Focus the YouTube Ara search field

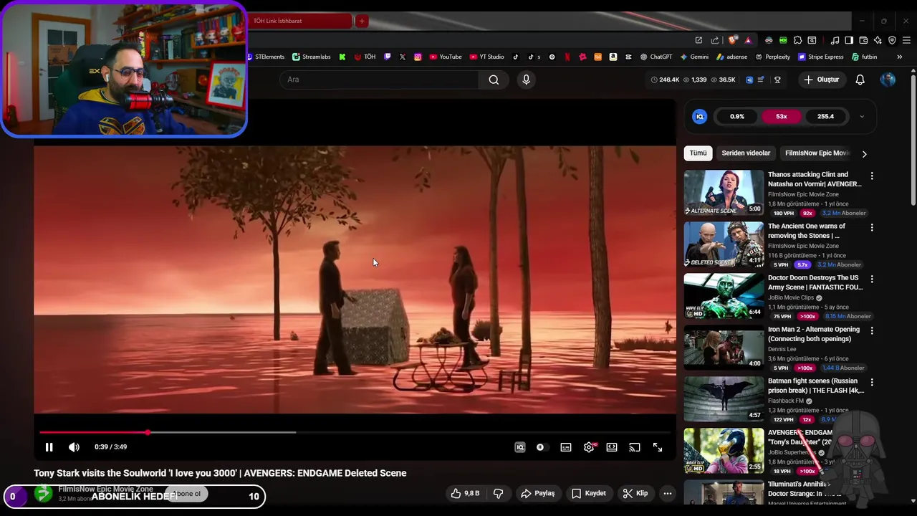pyautogui.click(x=378, y=80)
